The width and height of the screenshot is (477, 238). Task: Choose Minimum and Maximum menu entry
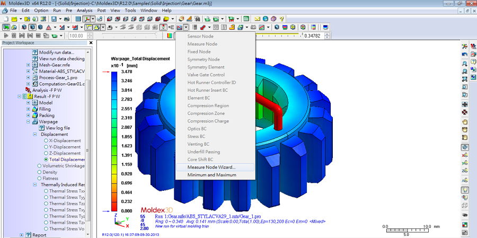[215, 175]
